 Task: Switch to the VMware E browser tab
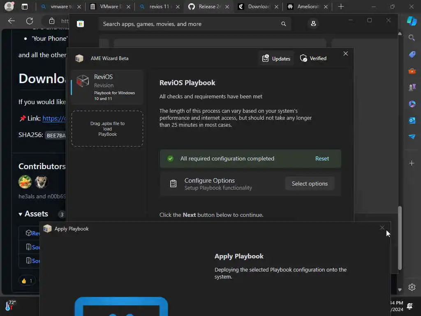pyautogui.click(x=110, y=7)
